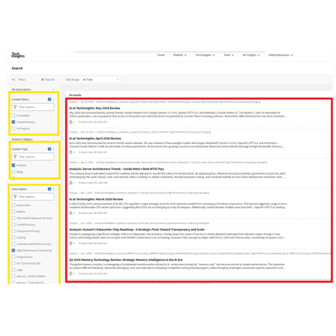Viewport: 336px width, 336px height.
Task: Open the Markets menu
Action: pos(180,55)
